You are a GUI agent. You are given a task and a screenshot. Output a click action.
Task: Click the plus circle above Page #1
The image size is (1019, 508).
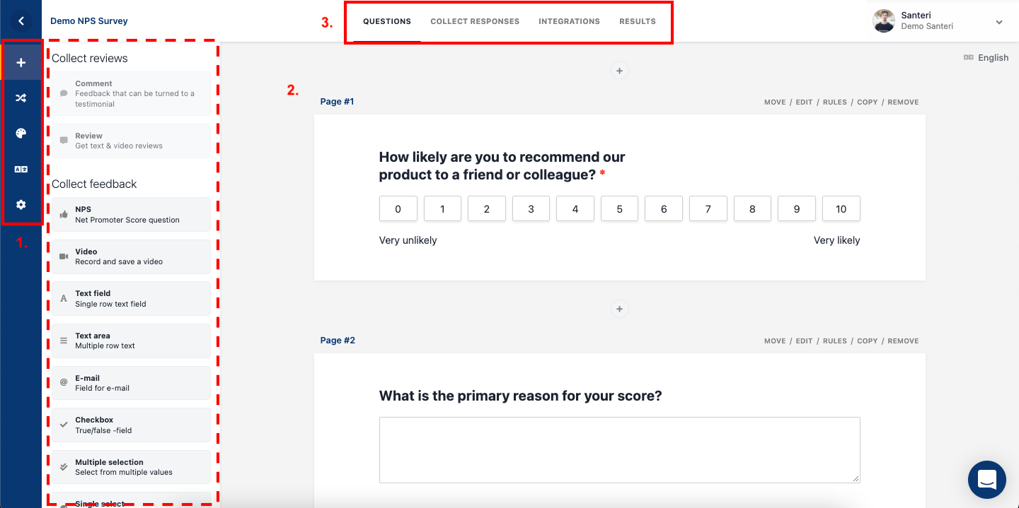619,71
